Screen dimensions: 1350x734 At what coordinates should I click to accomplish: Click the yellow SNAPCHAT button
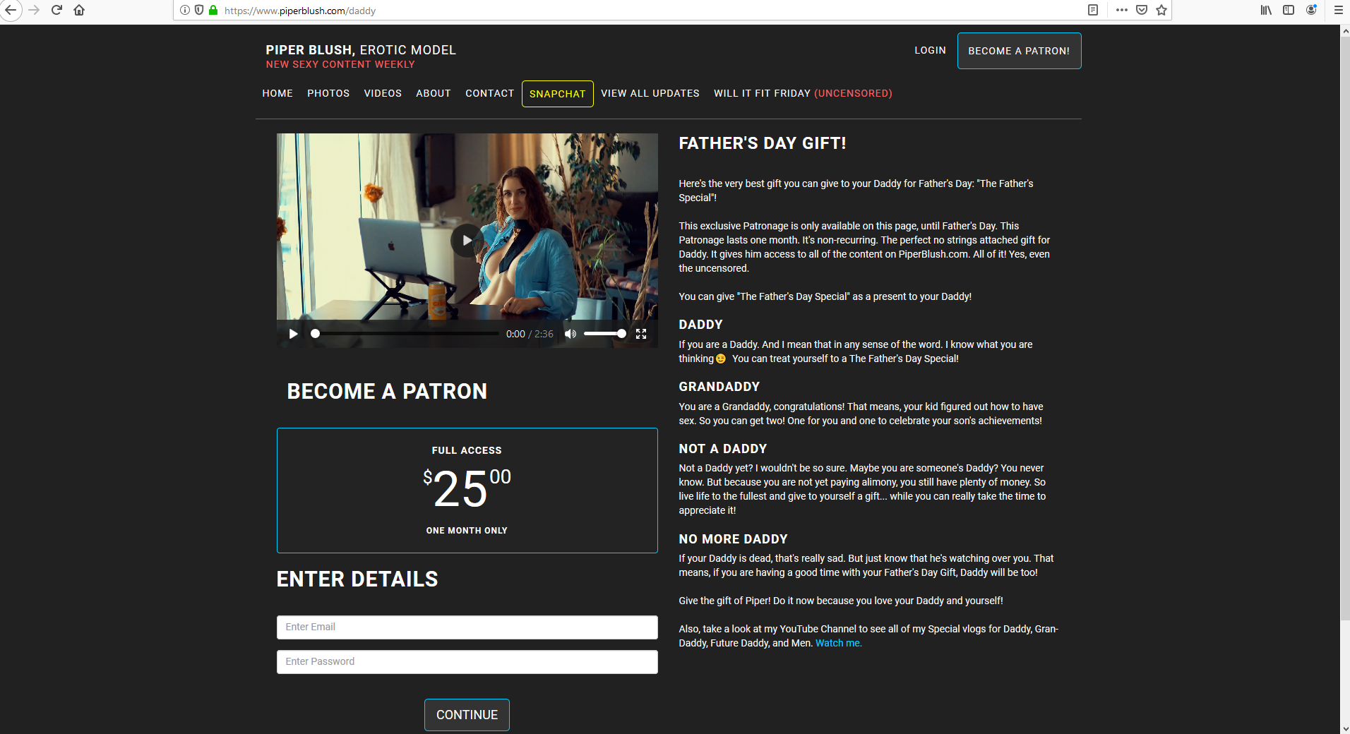(558, 94)
